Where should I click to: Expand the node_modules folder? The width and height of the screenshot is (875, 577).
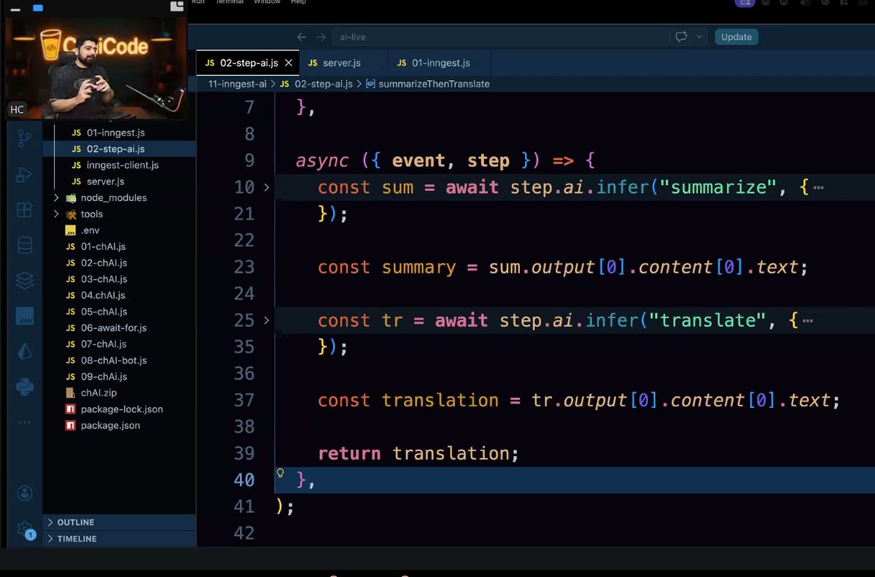pos(56,197)
